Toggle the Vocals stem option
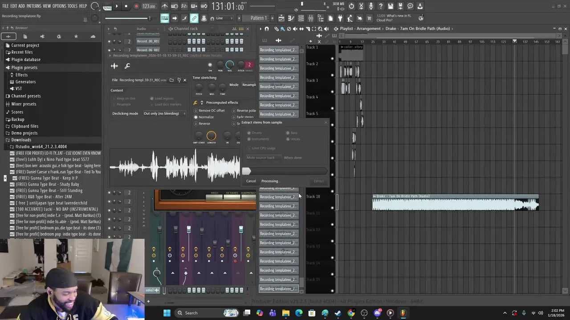Viewport: 570px width, 320px height. click(293, 139)
